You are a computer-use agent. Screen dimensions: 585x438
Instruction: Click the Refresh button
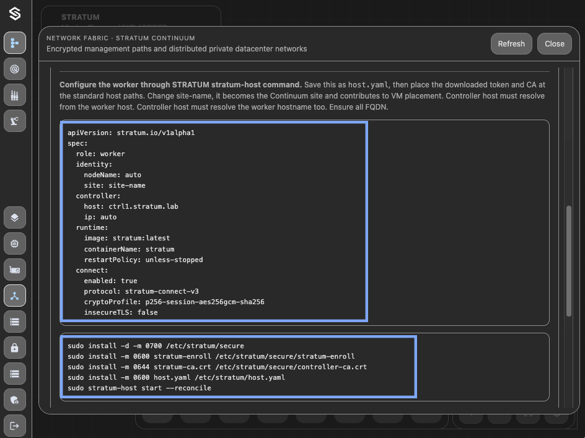[511, 43]
